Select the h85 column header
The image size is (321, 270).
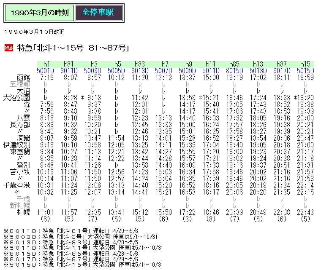(x=234, y=64)
